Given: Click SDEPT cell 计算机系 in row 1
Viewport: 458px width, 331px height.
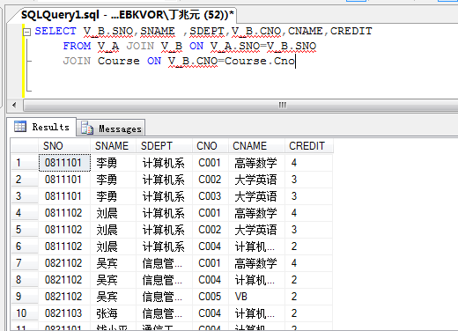Looking at the screenshot, I should click(164, 163).
